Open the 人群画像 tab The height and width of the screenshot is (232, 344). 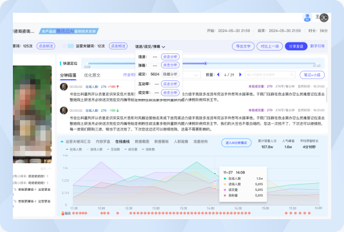181,141
